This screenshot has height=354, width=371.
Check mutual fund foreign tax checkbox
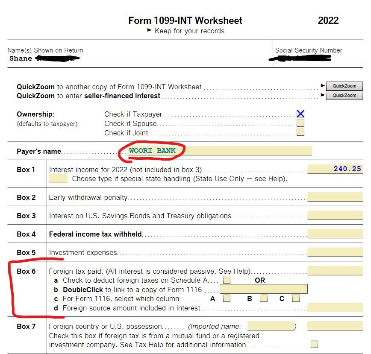point(314,344)
